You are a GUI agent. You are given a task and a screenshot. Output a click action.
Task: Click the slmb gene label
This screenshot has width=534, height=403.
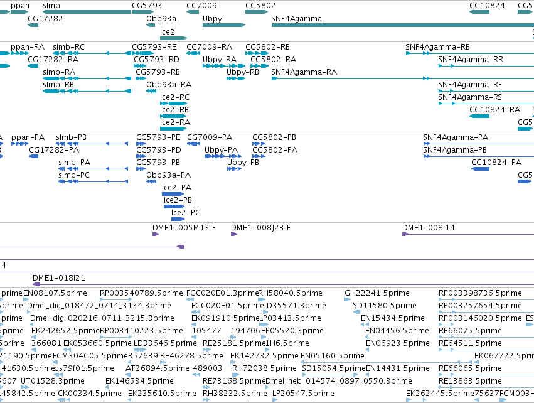(51, 6)
